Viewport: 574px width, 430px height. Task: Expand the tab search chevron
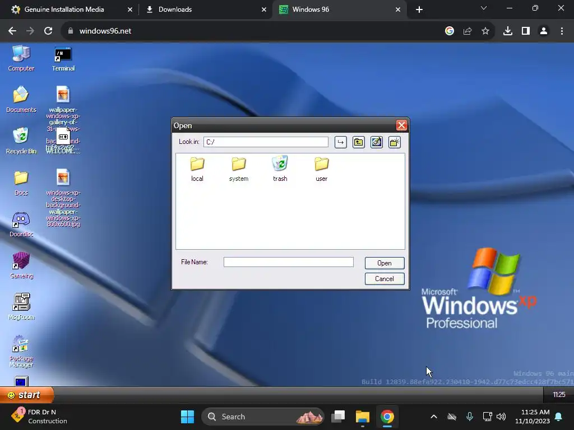pyautogui.click(x=484, y=8)
